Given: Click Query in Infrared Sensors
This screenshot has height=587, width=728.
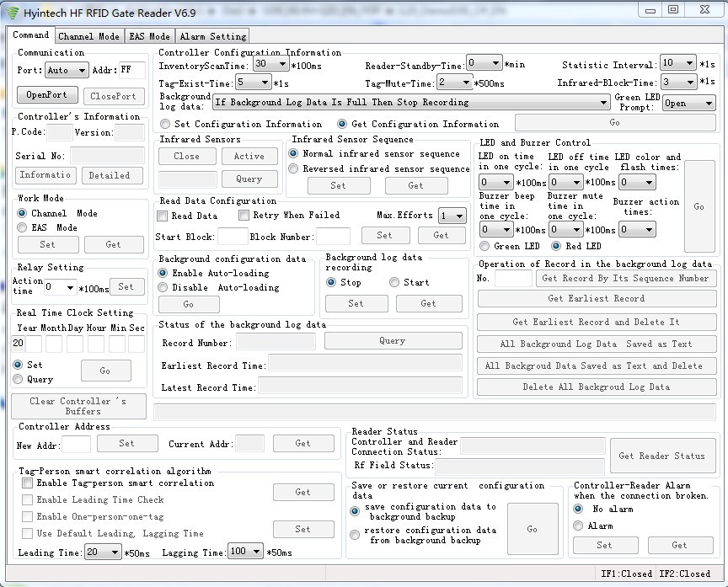Looking at the screenshot, I should pyautogui.click(x=249, y=179).
